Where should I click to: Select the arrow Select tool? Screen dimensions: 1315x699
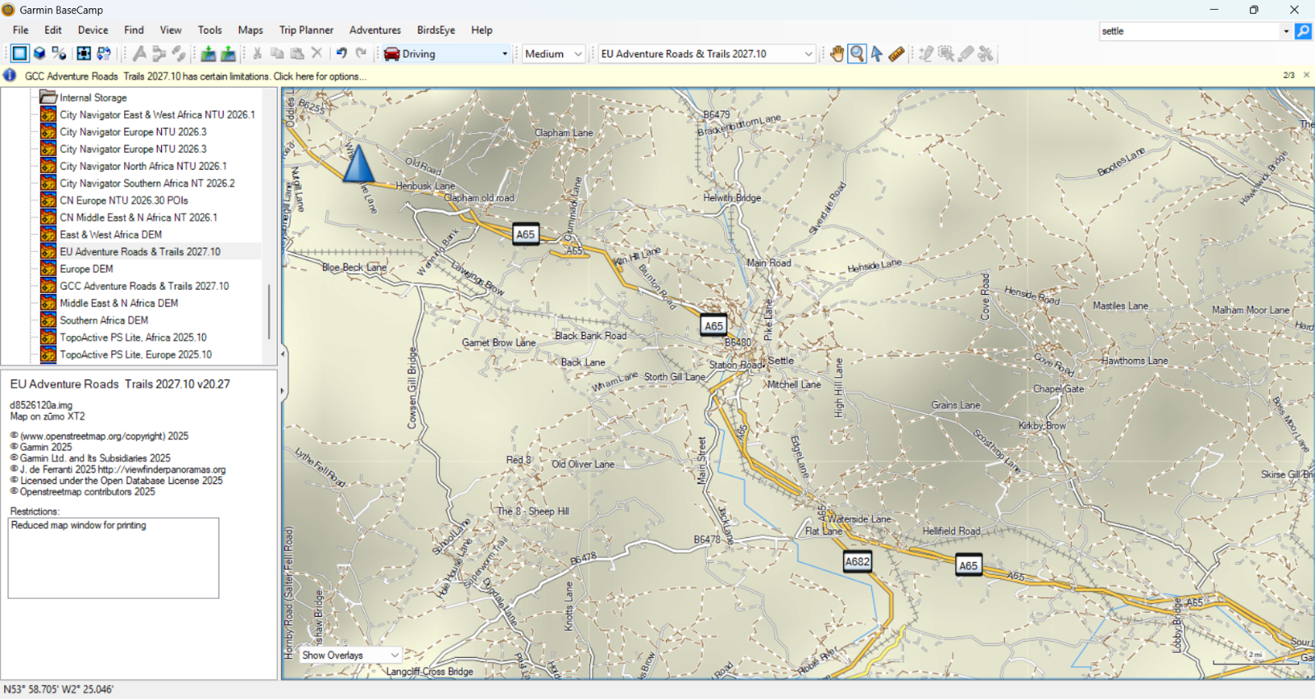click(877, 53)
